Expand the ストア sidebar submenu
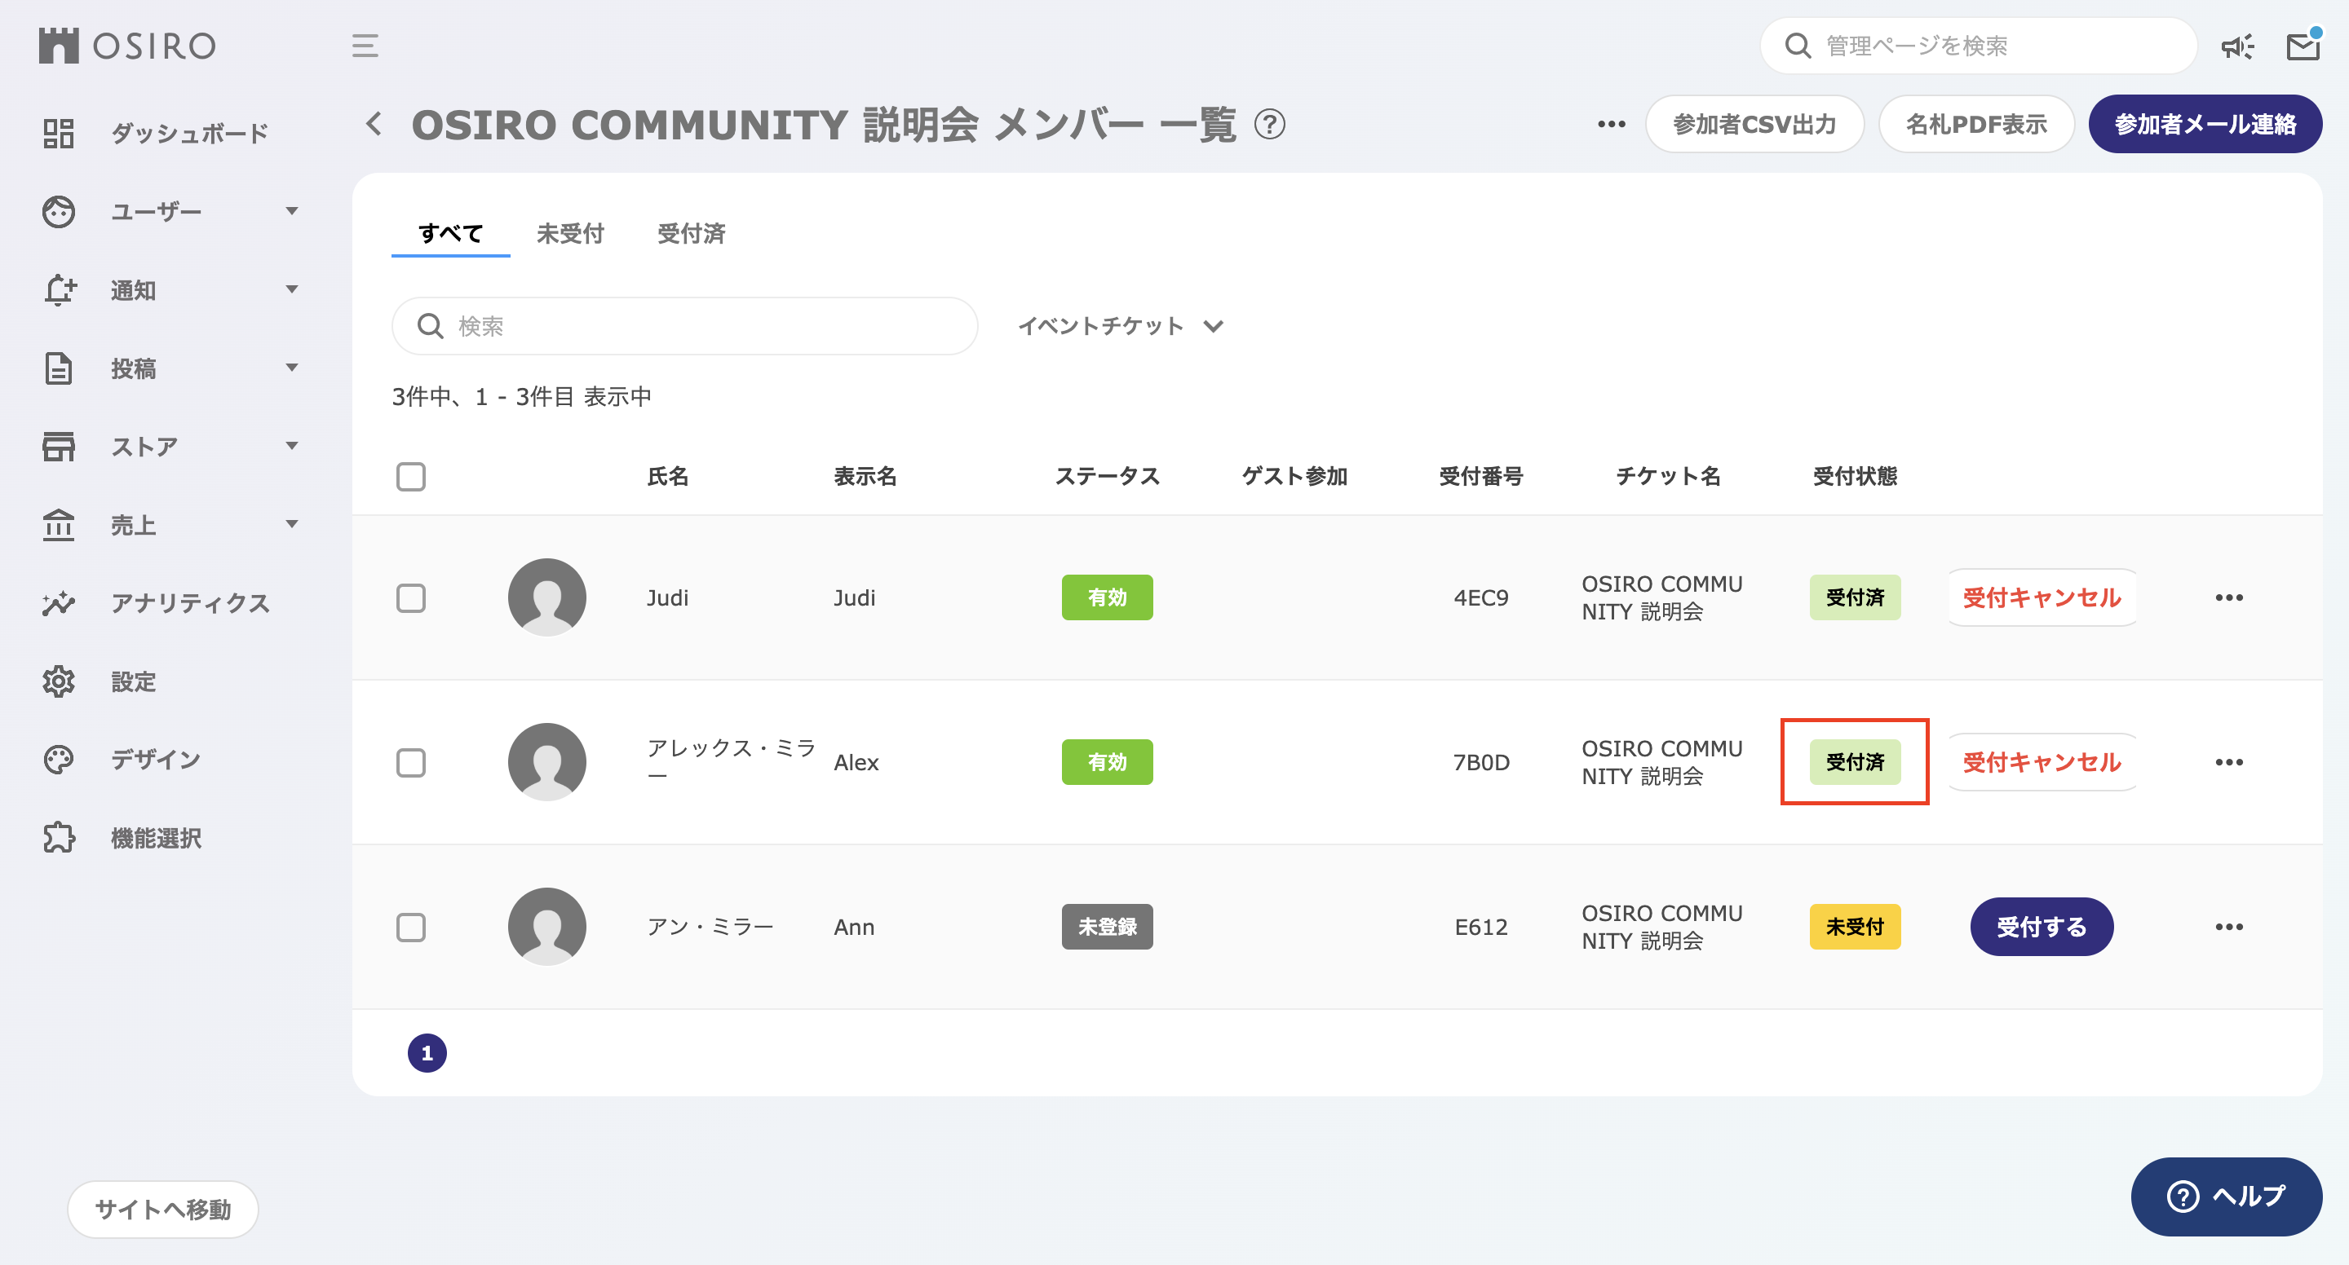The width and height of the screenshot is (2349, 1265). (x=291, y=447)
